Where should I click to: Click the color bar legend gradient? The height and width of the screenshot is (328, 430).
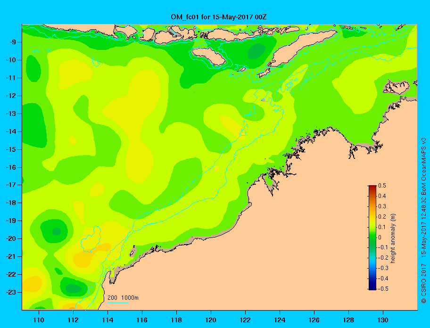(x=372, y=238)
